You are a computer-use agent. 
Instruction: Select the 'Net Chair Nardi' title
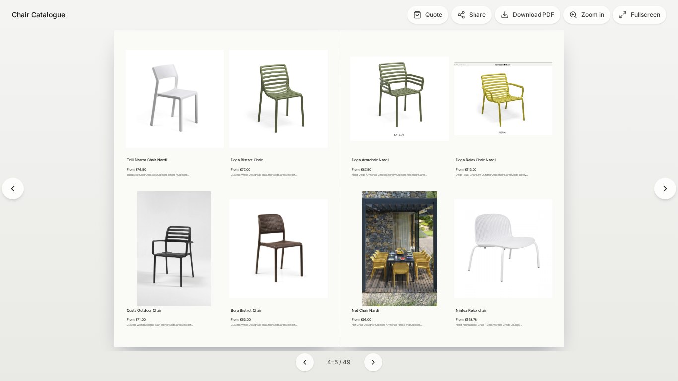365,311
